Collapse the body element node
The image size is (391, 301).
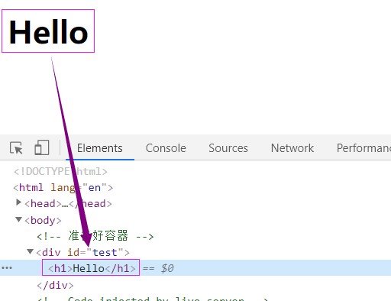point(18,219)
